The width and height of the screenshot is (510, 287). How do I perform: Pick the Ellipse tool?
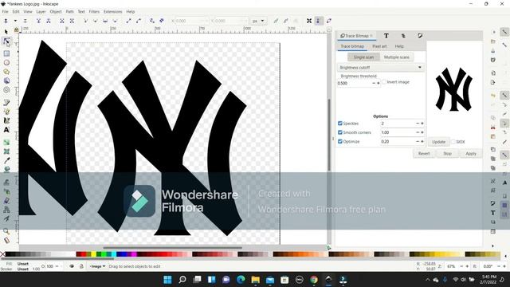point(6,62)
